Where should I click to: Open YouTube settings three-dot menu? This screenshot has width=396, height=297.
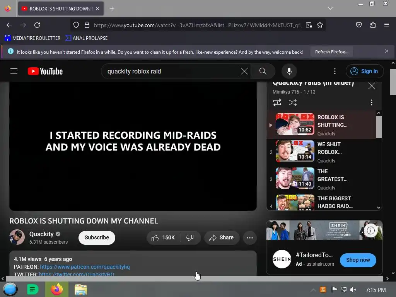335,71
